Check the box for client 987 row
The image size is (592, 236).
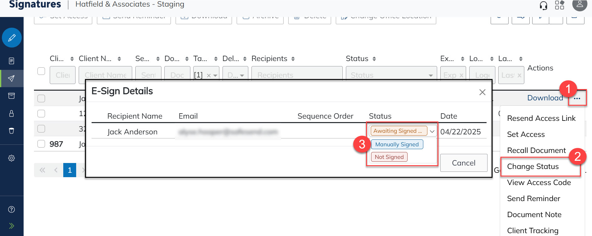click(x=41, y=144)
